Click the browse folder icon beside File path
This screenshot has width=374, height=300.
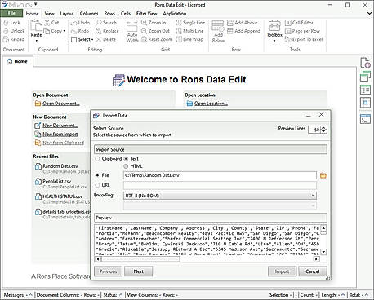(x=323, y=175)
